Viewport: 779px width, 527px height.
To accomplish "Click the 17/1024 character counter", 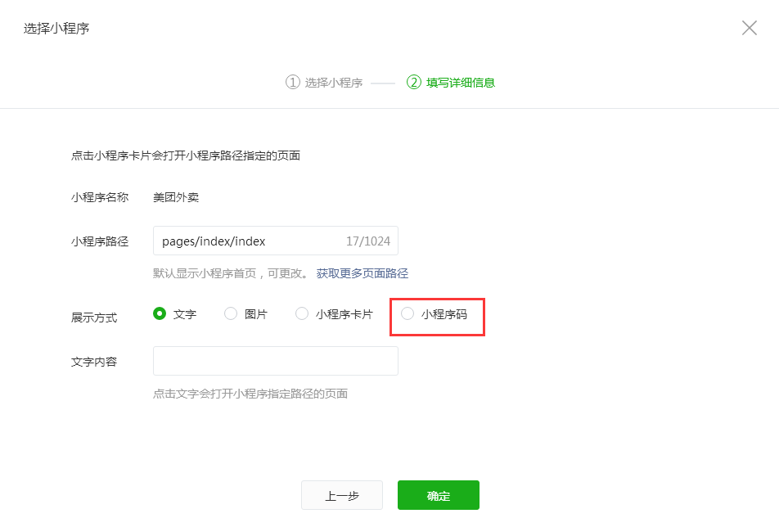I will point(368,241).
